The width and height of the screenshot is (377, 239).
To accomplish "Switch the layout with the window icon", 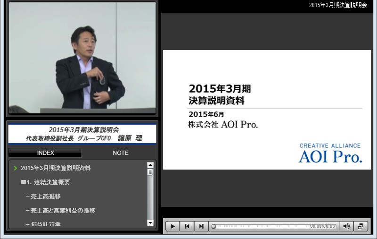I will coord(361,226).
